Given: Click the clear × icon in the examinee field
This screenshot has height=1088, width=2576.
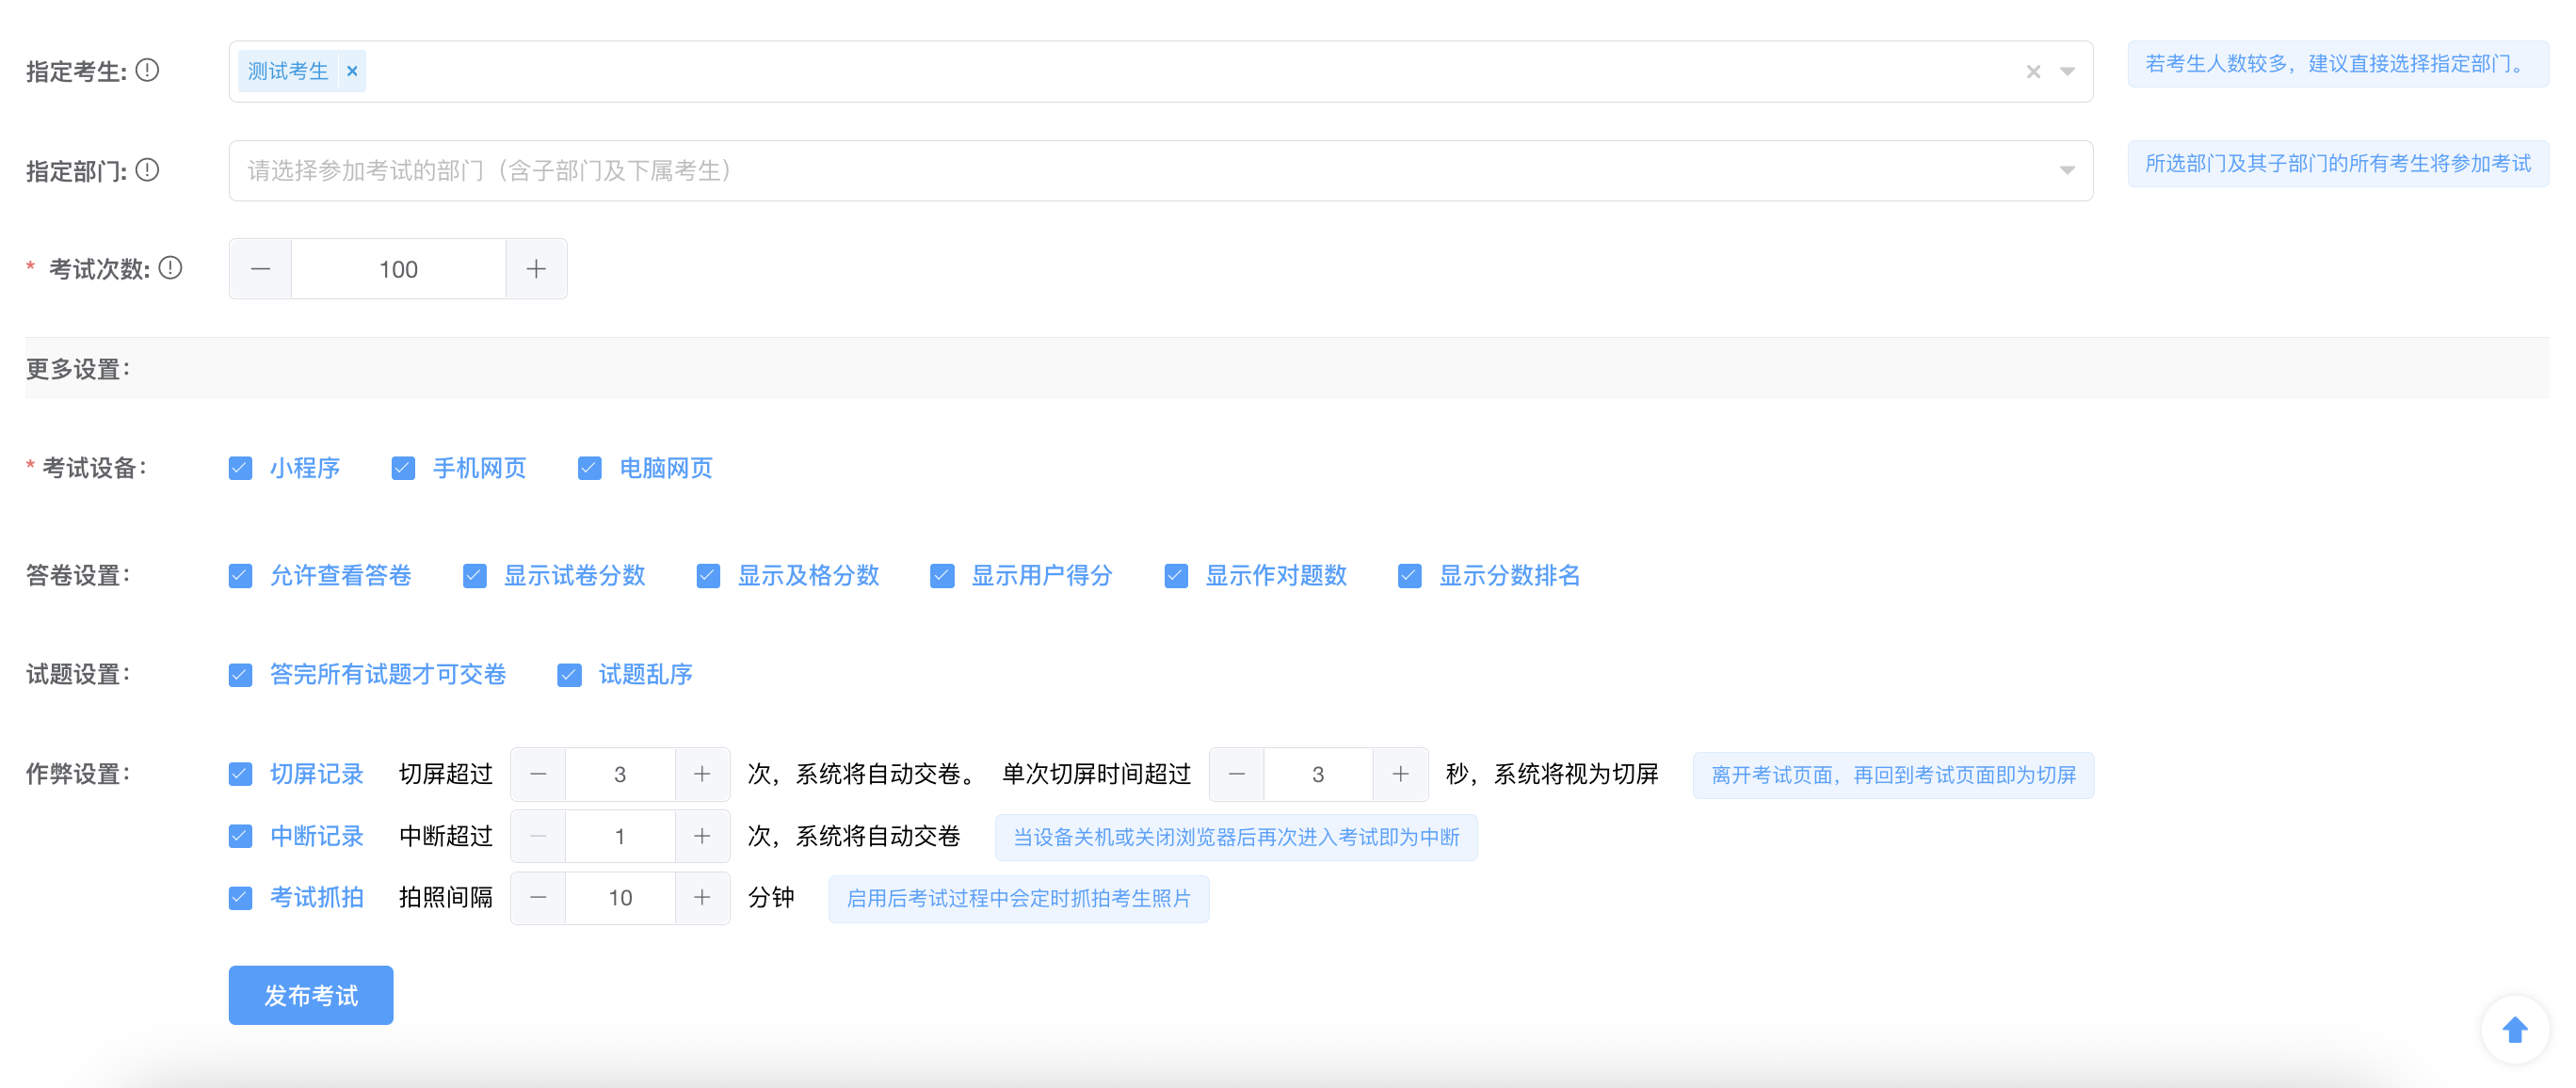Looking at the screenshot, I should [2032, 70].
